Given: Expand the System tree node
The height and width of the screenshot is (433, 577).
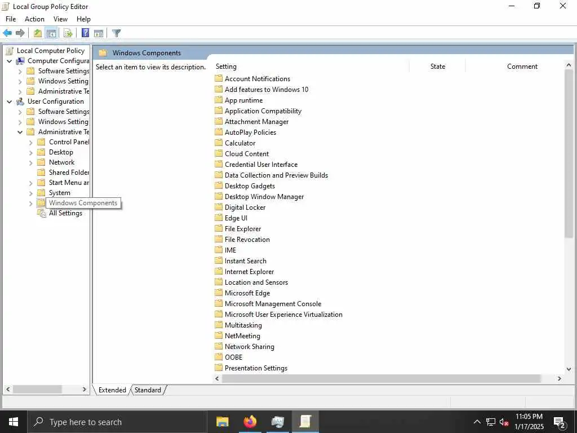Looking at the screenshot, I should tap(31, 193).
